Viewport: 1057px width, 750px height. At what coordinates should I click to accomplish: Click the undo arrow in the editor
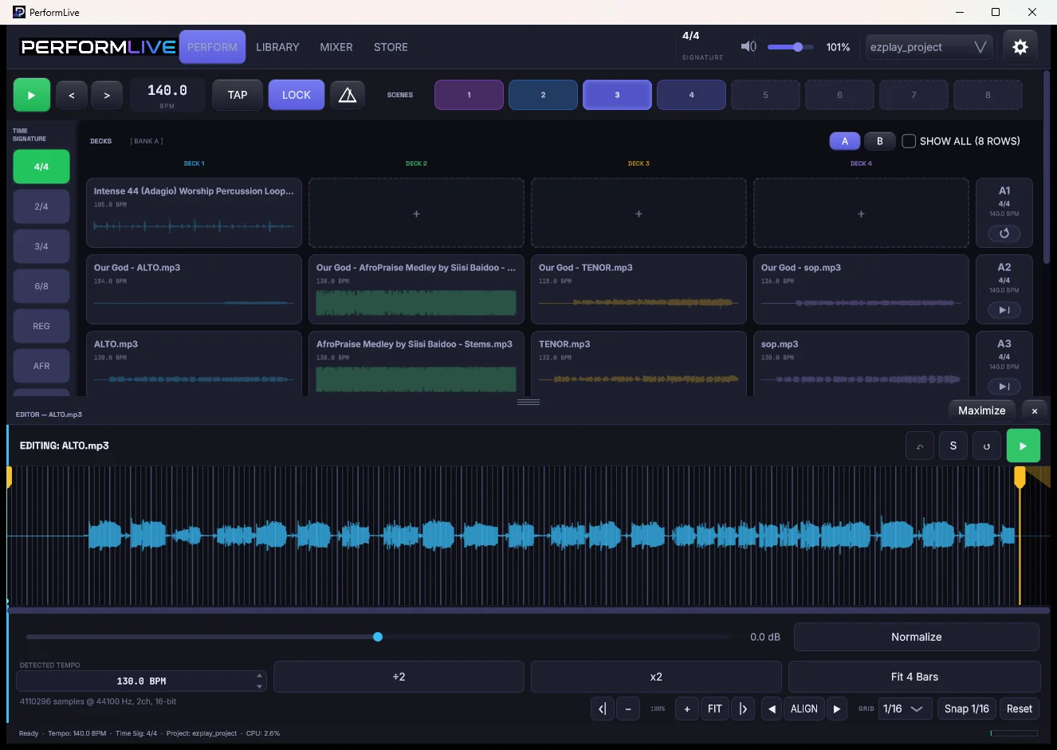pyautogui.click(x=920, y=446)
